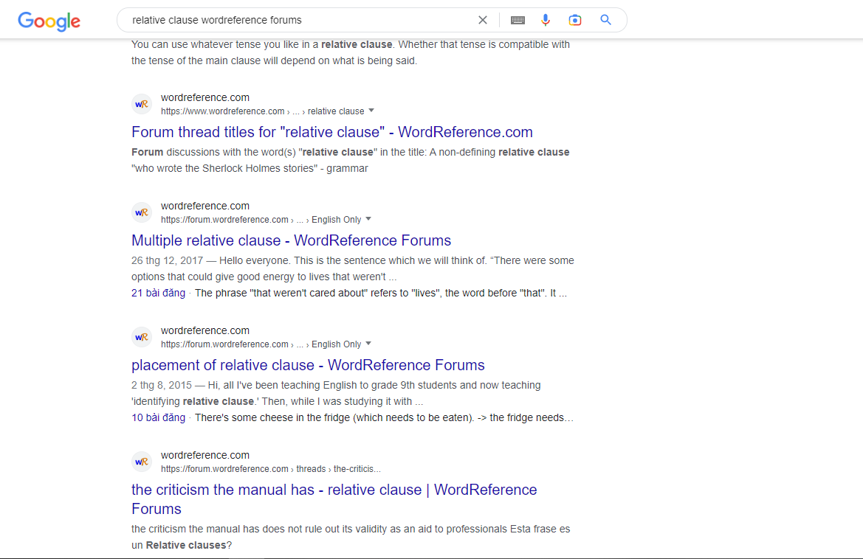Click the magnifying glass search button
Image resolution: width=863 pixels, height=559 pixels.
[x=606, y=21]
